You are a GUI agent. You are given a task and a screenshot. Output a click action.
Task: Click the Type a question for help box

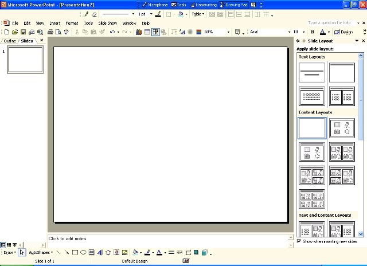click(332, 23)
